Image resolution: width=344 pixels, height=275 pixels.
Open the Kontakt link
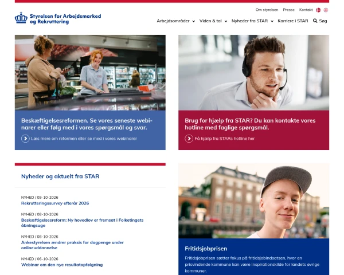coord(306,10)
